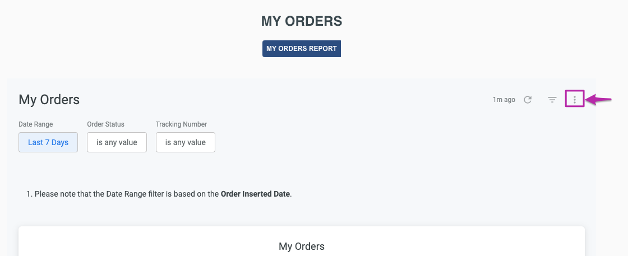This screenshot has width=628, height=256.
Task: Click the purple arrow annotation
Action: pyautogui.click(x=599, y=100)
